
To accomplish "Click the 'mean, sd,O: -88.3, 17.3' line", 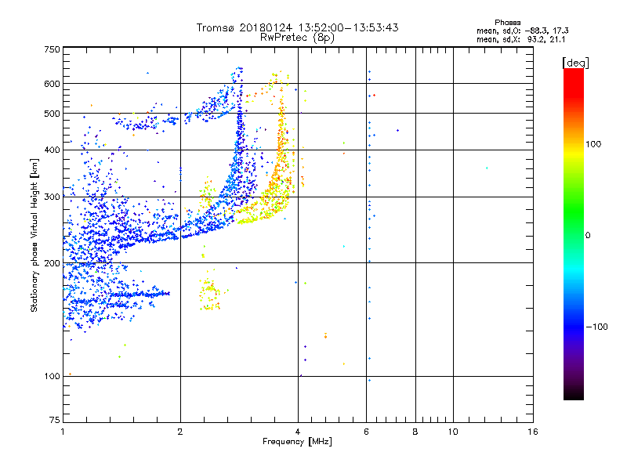I will pos(522,31).
